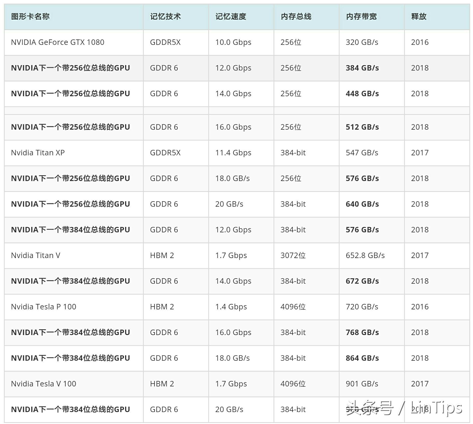473x424 pixels.
Task: Click 2017 in the Titan V row
Action: click(420, 255)
